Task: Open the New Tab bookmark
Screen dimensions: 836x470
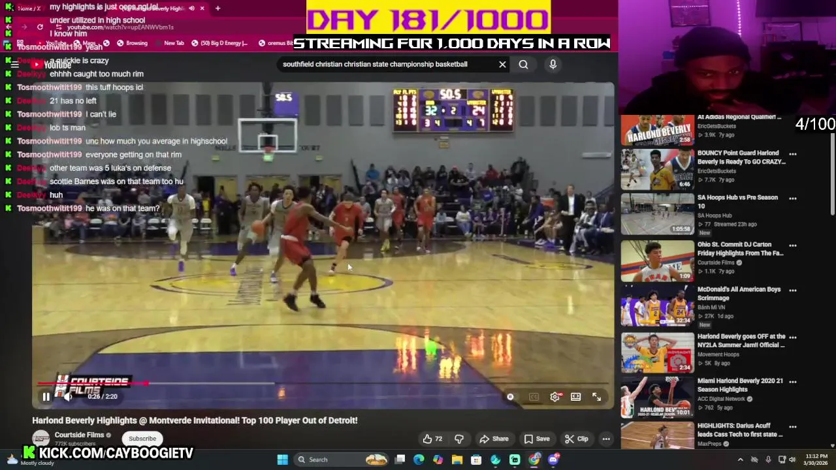Action: 169,43
